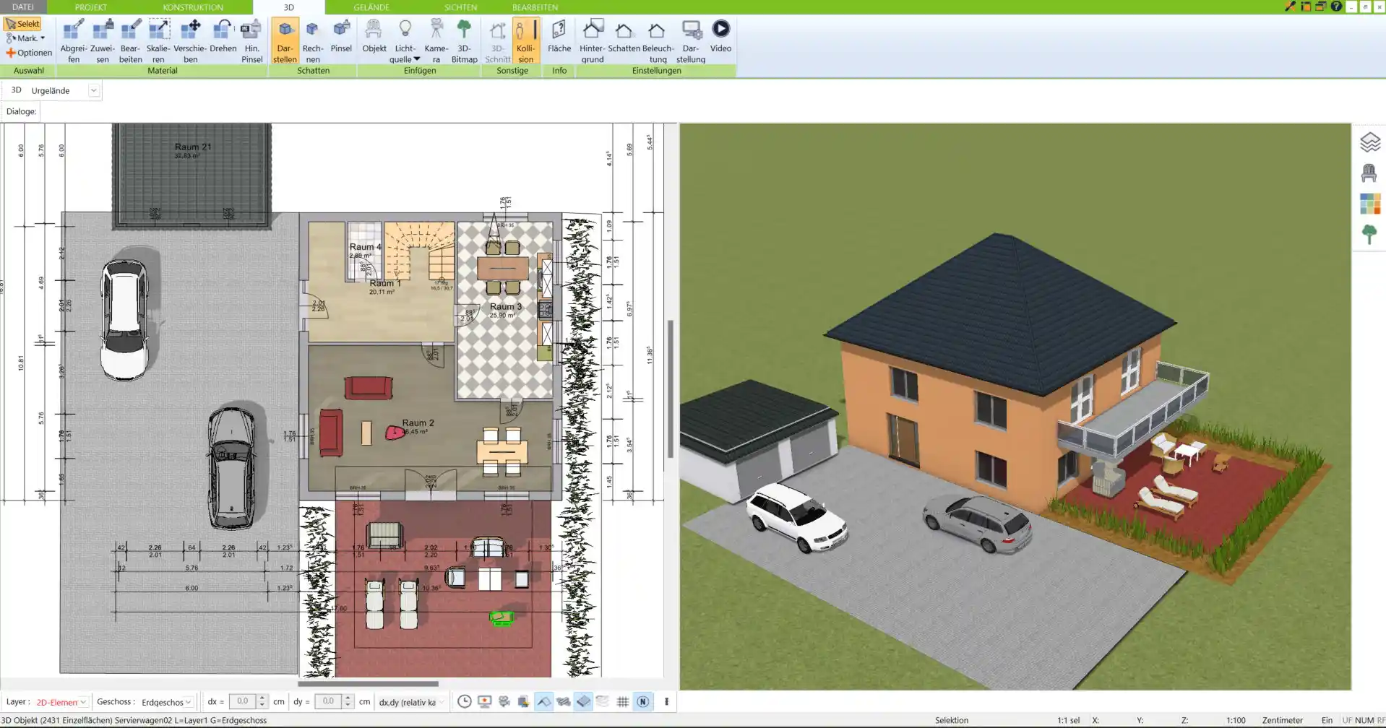Toggle the Darstellen shadow option

285,41
